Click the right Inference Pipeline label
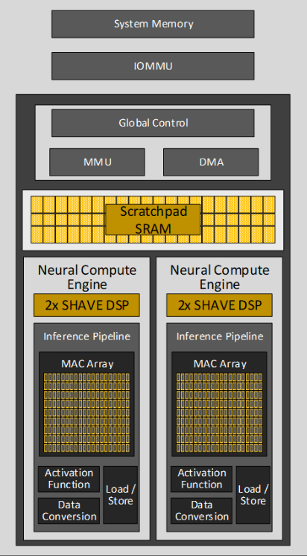Image resolution: width=307 pixels, height=556 pixels. tap(220, 336)
